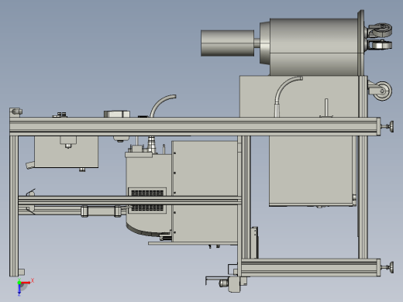The height and width of the screenshot is (302, 403).
Task: Click the red X axis arrow
Action: (26, 283)
